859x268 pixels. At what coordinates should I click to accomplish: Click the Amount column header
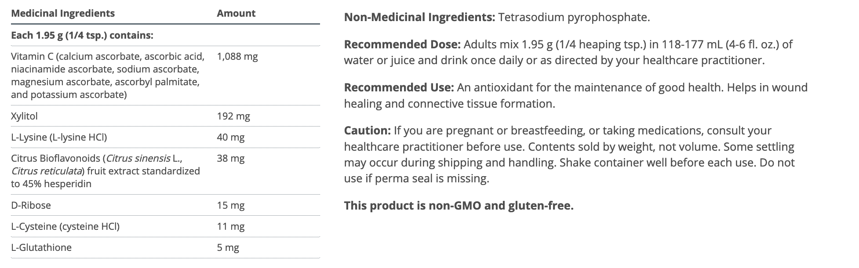(236, 13)
